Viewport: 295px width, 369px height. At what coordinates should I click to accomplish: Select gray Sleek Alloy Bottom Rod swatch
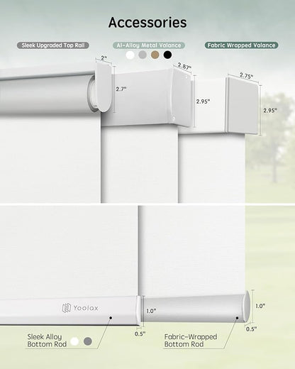tap(88, 341)
